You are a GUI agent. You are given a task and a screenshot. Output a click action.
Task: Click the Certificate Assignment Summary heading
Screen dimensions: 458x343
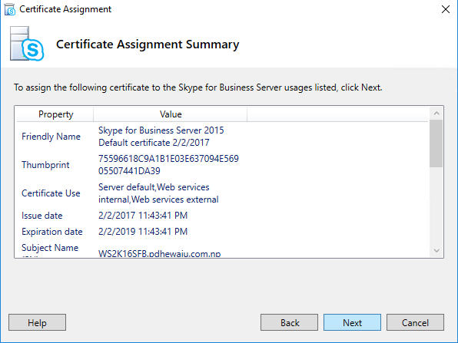tap(148, 45)
